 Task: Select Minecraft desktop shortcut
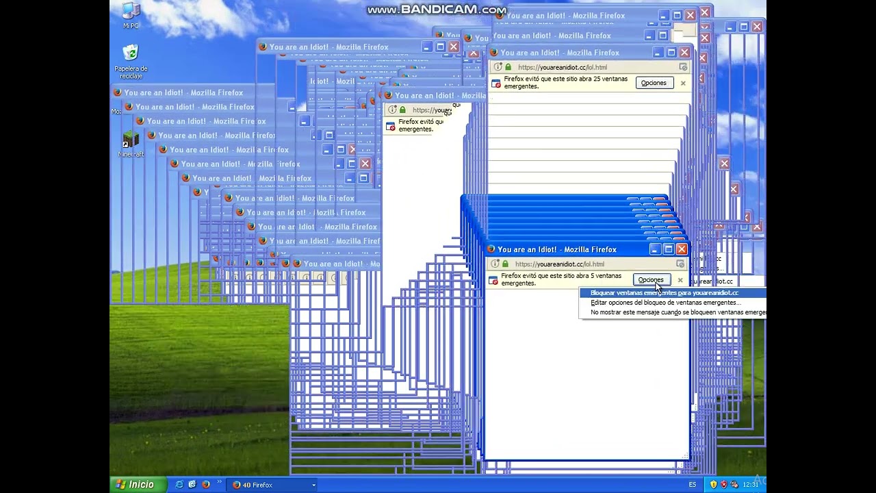pyautogui.click(x=131, y=144)
